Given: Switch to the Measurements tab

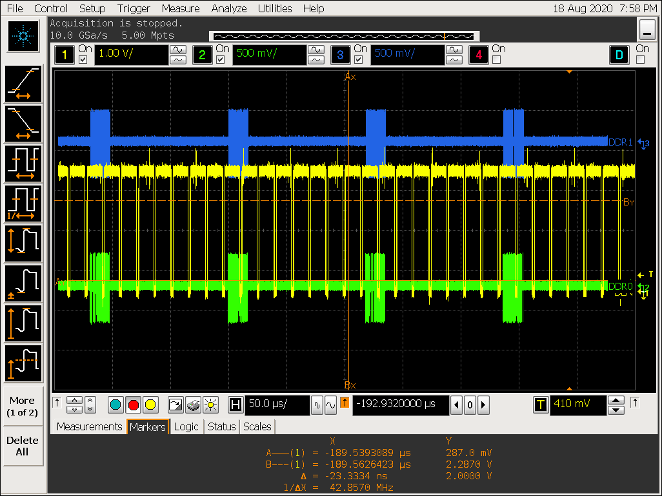Looking at the screenshot, I should (89, 427).
